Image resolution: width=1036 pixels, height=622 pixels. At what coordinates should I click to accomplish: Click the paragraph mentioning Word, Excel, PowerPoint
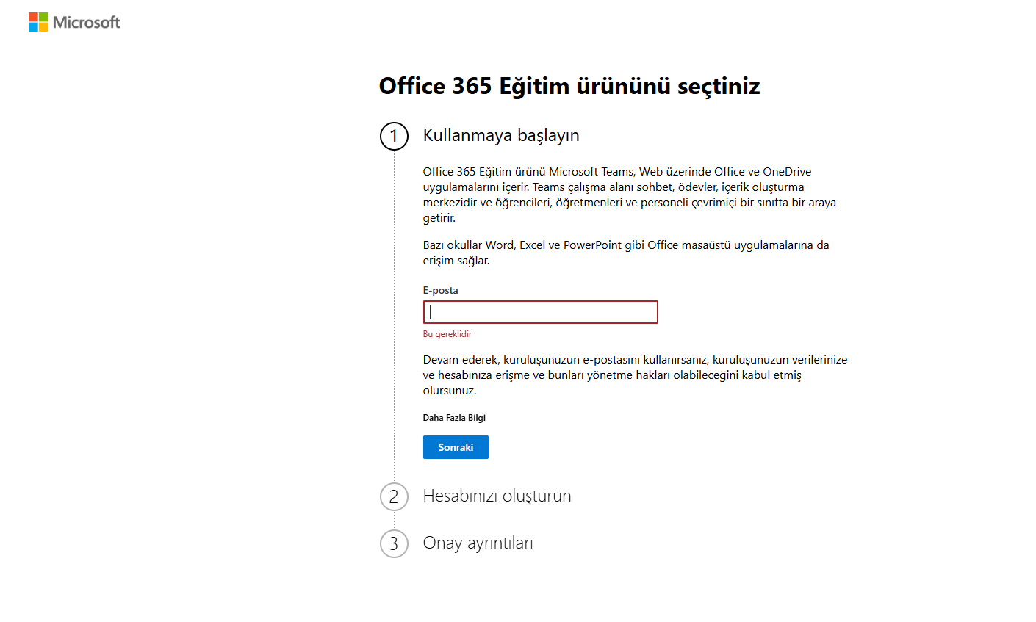click(x=625, y=253)
